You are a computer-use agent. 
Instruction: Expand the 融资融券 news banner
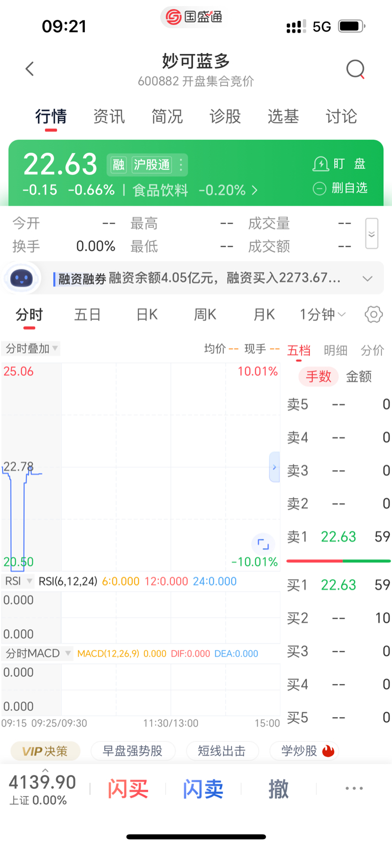coord(367,278)
